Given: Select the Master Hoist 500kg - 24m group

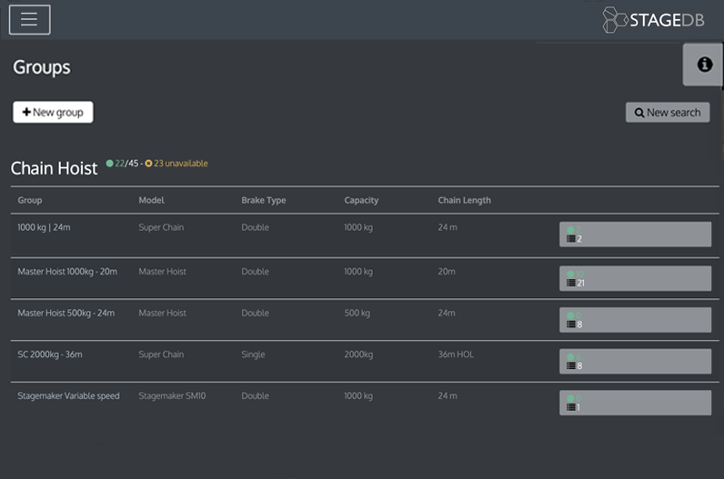Looking at the screenshot, I should (x=65, y=313).
